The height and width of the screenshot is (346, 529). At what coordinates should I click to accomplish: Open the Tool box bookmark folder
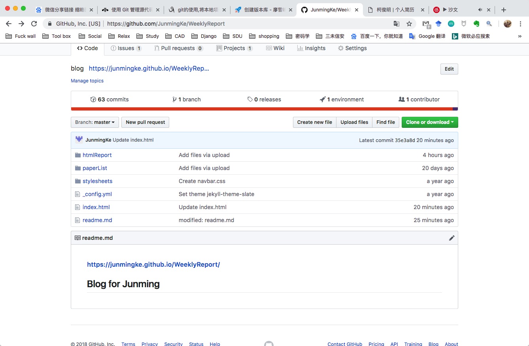pyautogui.click(x=57, y=36)
